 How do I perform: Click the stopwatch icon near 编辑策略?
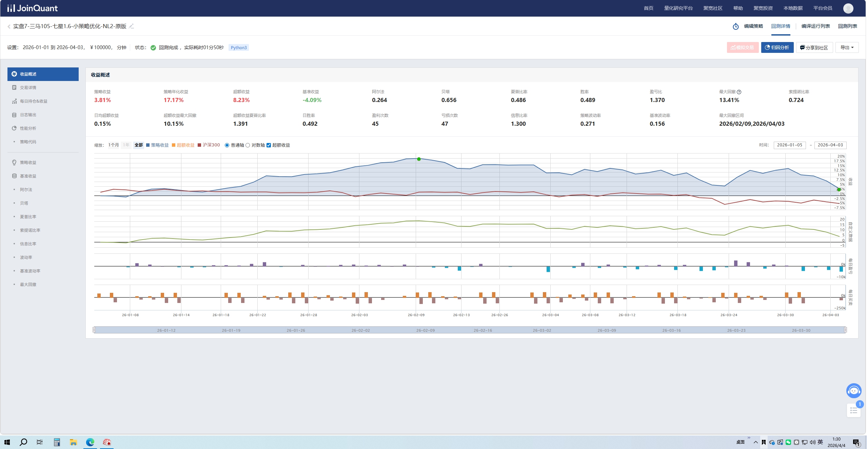tap(735, 26)
